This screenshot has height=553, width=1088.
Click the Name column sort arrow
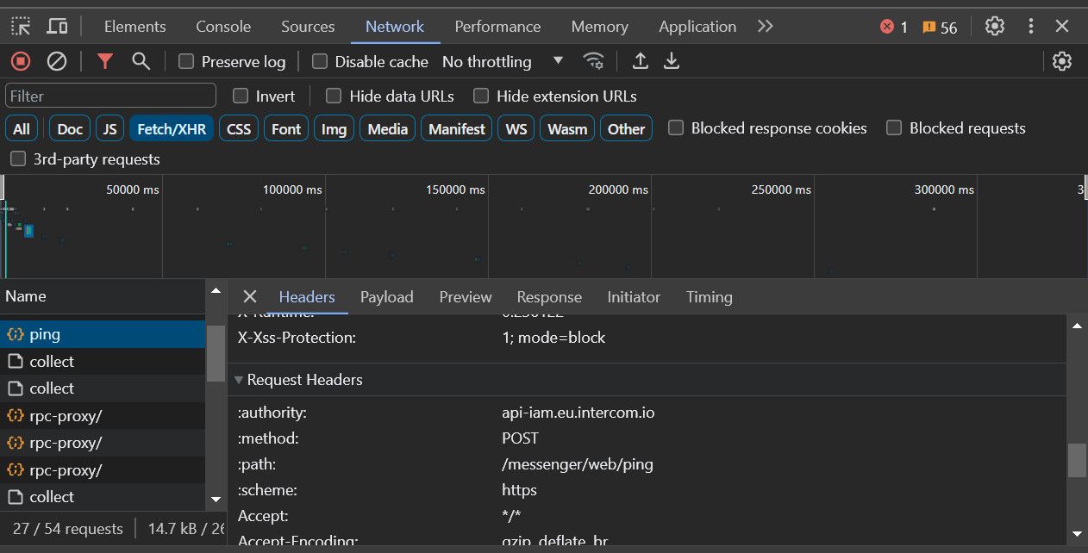click(216, 292)
